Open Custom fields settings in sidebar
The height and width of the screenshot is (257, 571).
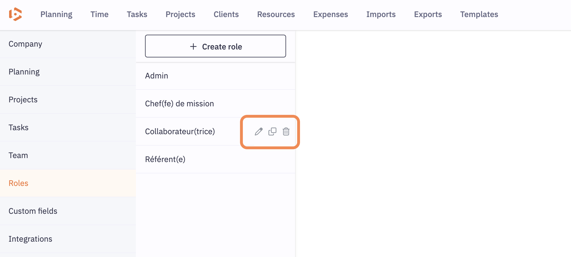point(33,211)
